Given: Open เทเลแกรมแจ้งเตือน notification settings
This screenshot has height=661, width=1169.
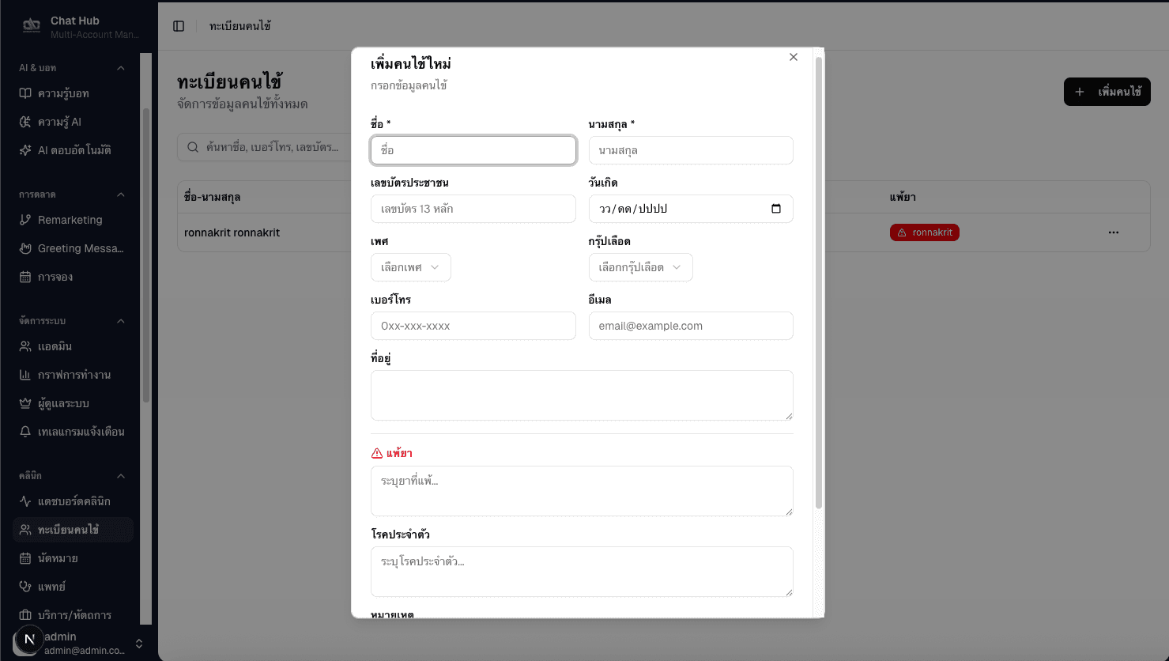Looking at the screenshot, I should tap(81, 431).
